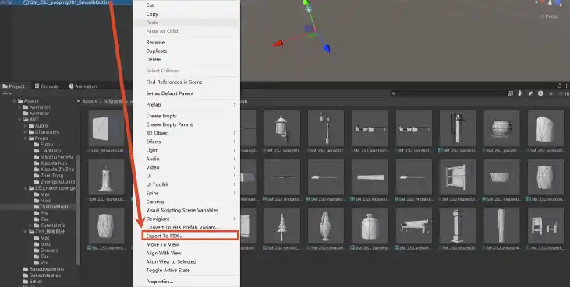Open Properties from the context menu

[x=186, y=282]
